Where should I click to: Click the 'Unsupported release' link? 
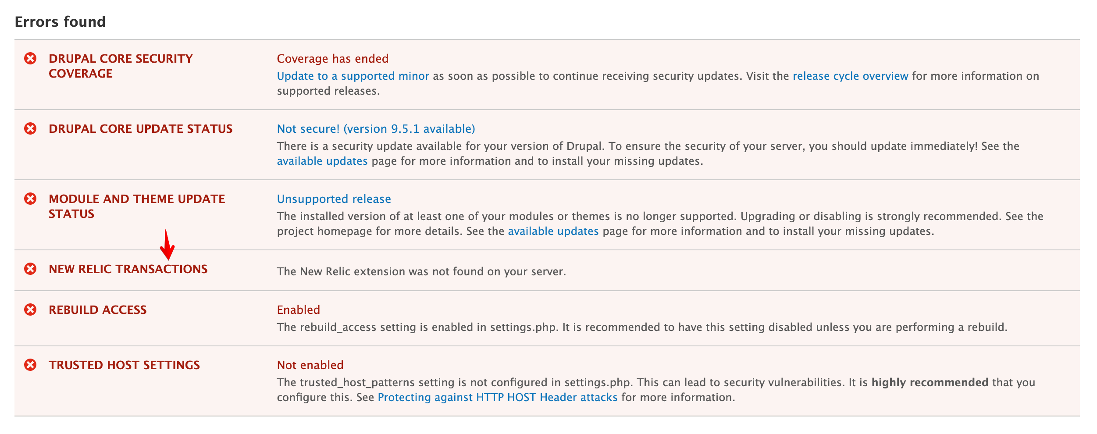[x=333, y=199]
